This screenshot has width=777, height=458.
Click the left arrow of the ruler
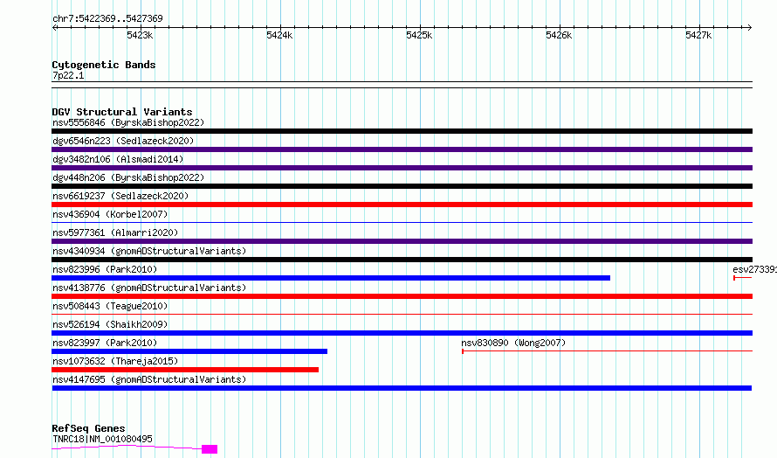pos(55,27)
